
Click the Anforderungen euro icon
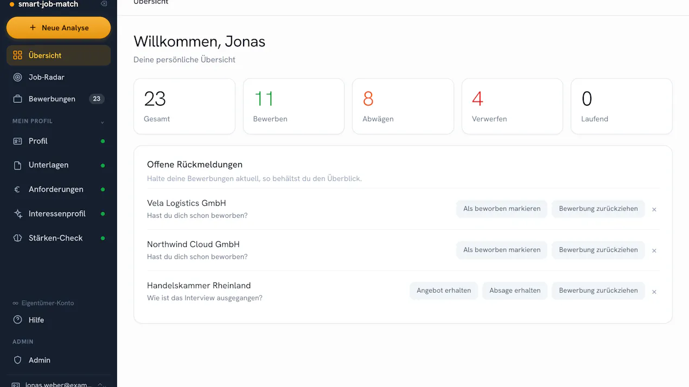click(18, 190)
